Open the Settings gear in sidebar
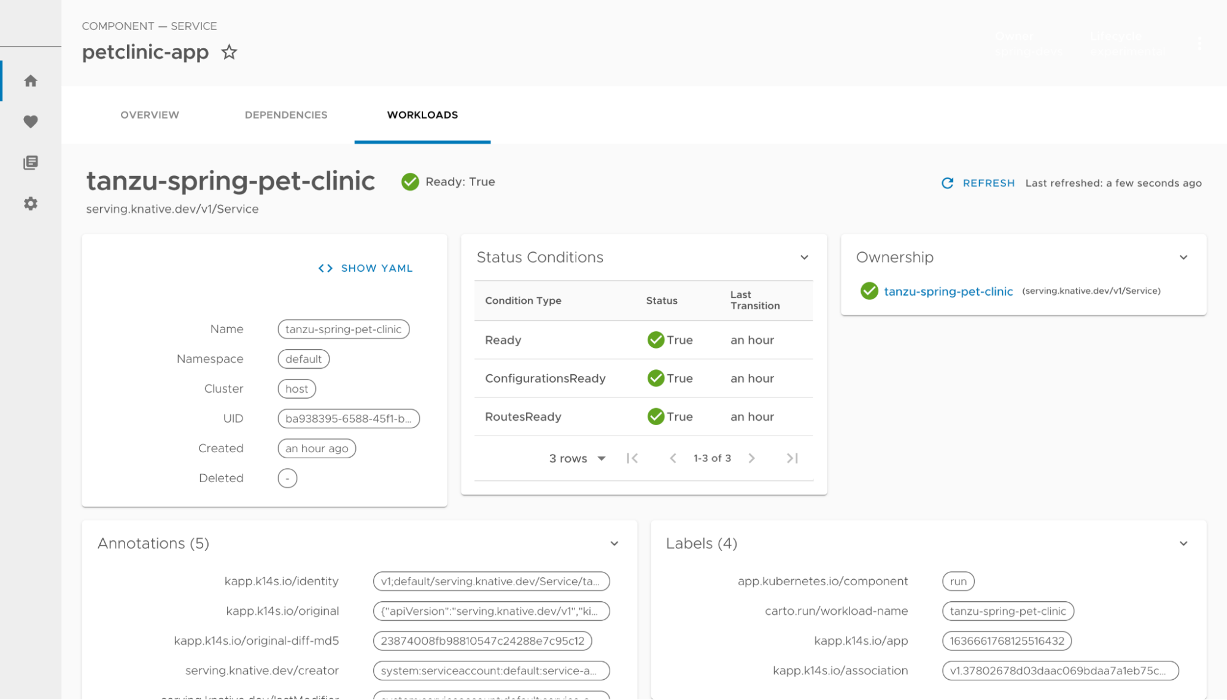Viewport: 1227px width, 700px height. 31,204
